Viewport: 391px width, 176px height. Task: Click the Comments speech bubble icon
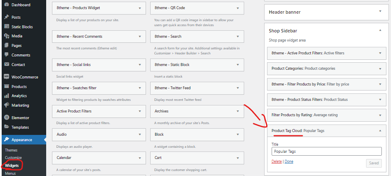pyautogui.click(x=7, y=55)
